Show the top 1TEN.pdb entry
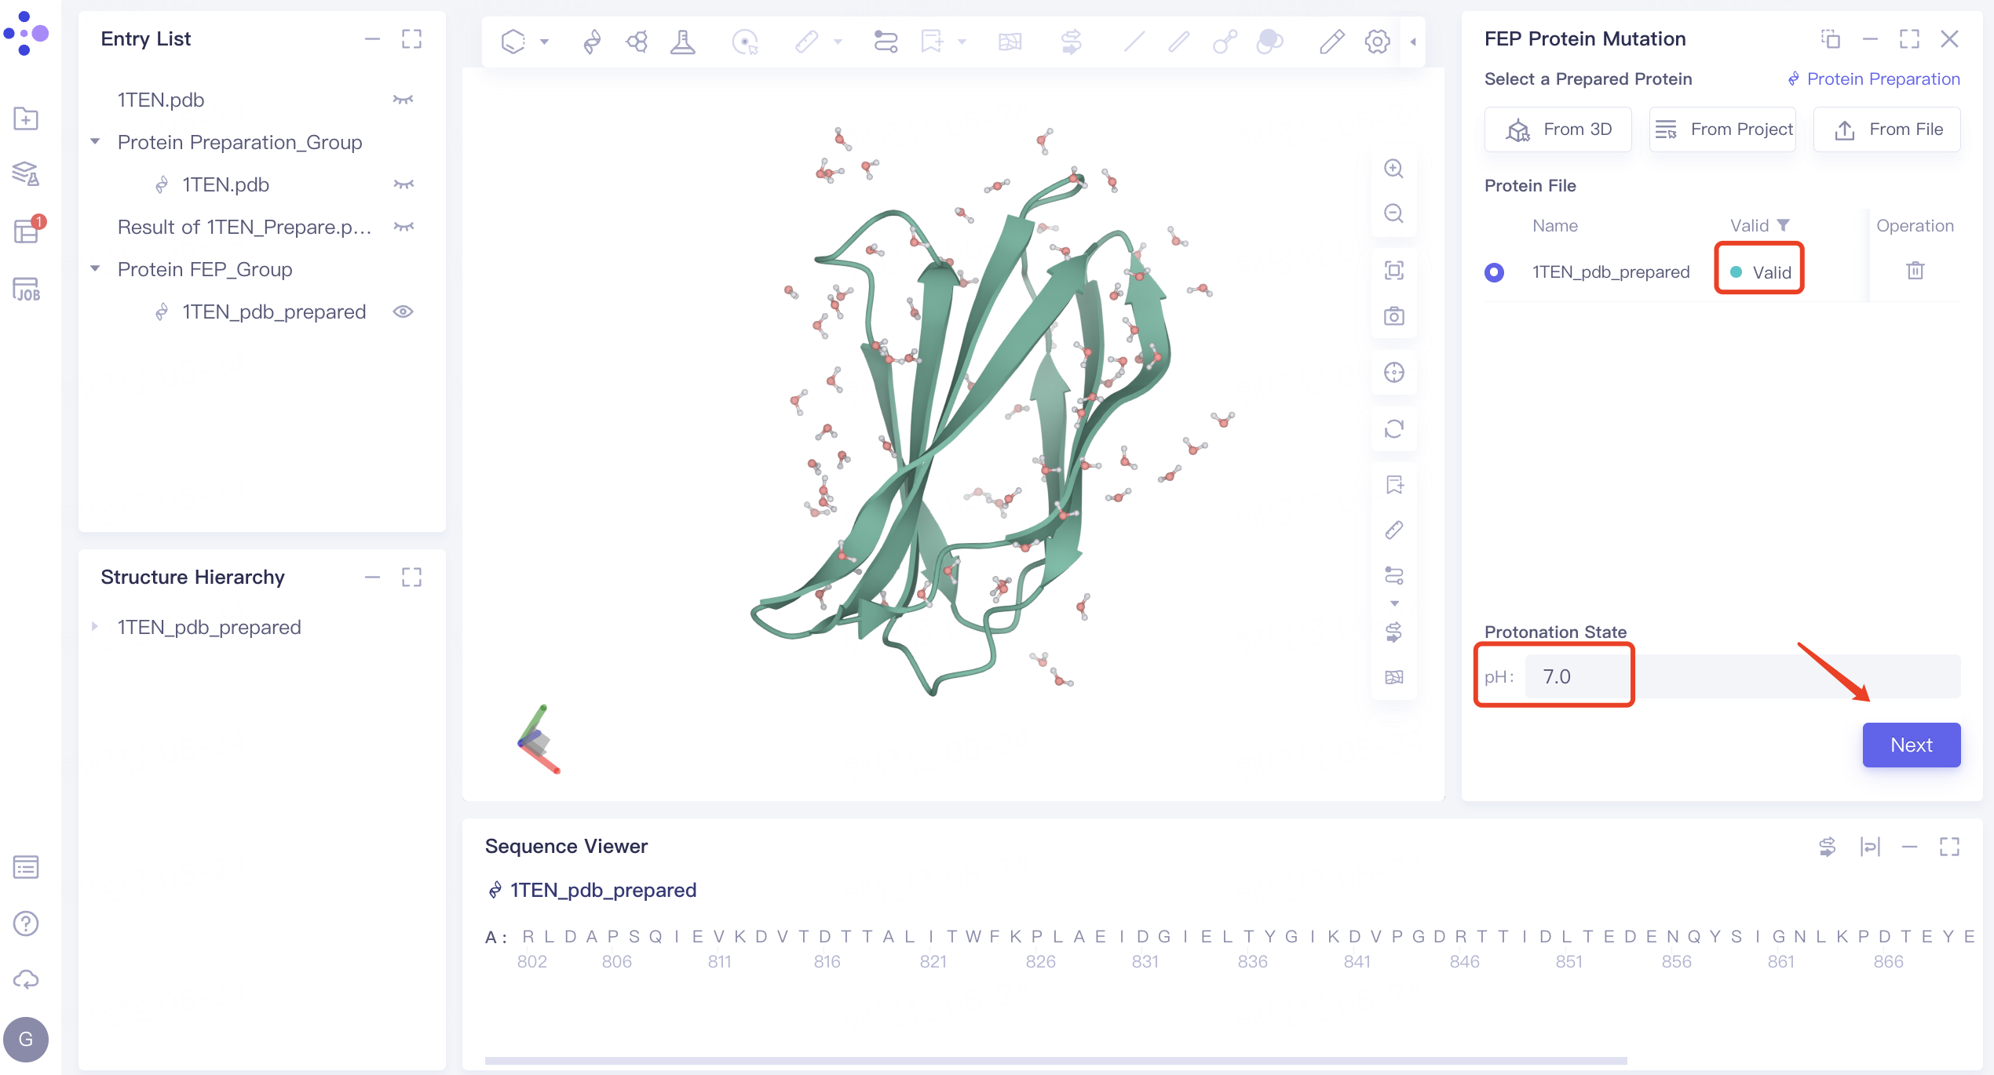 tap(403, 100)
